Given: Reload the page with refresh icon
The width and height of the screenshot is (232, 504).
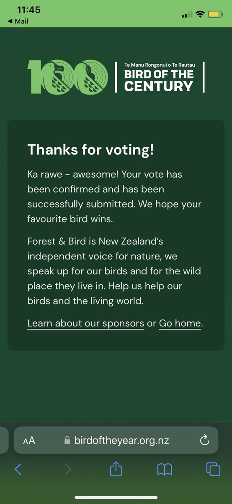Looking at the screenshot, I should tap(204, 440).
